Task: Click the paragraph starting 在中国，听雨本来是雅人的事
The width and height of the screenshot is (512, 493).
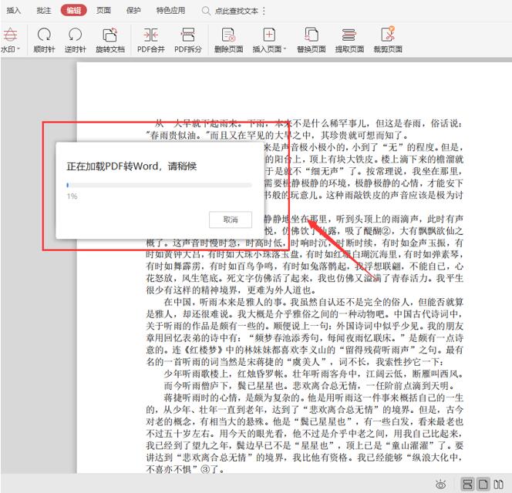Action: pyautogui.click(x=305, y=331)
